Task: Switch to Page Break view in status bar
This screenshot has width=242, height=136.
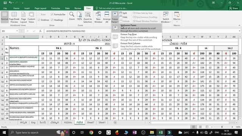Action: click(207, 127)
